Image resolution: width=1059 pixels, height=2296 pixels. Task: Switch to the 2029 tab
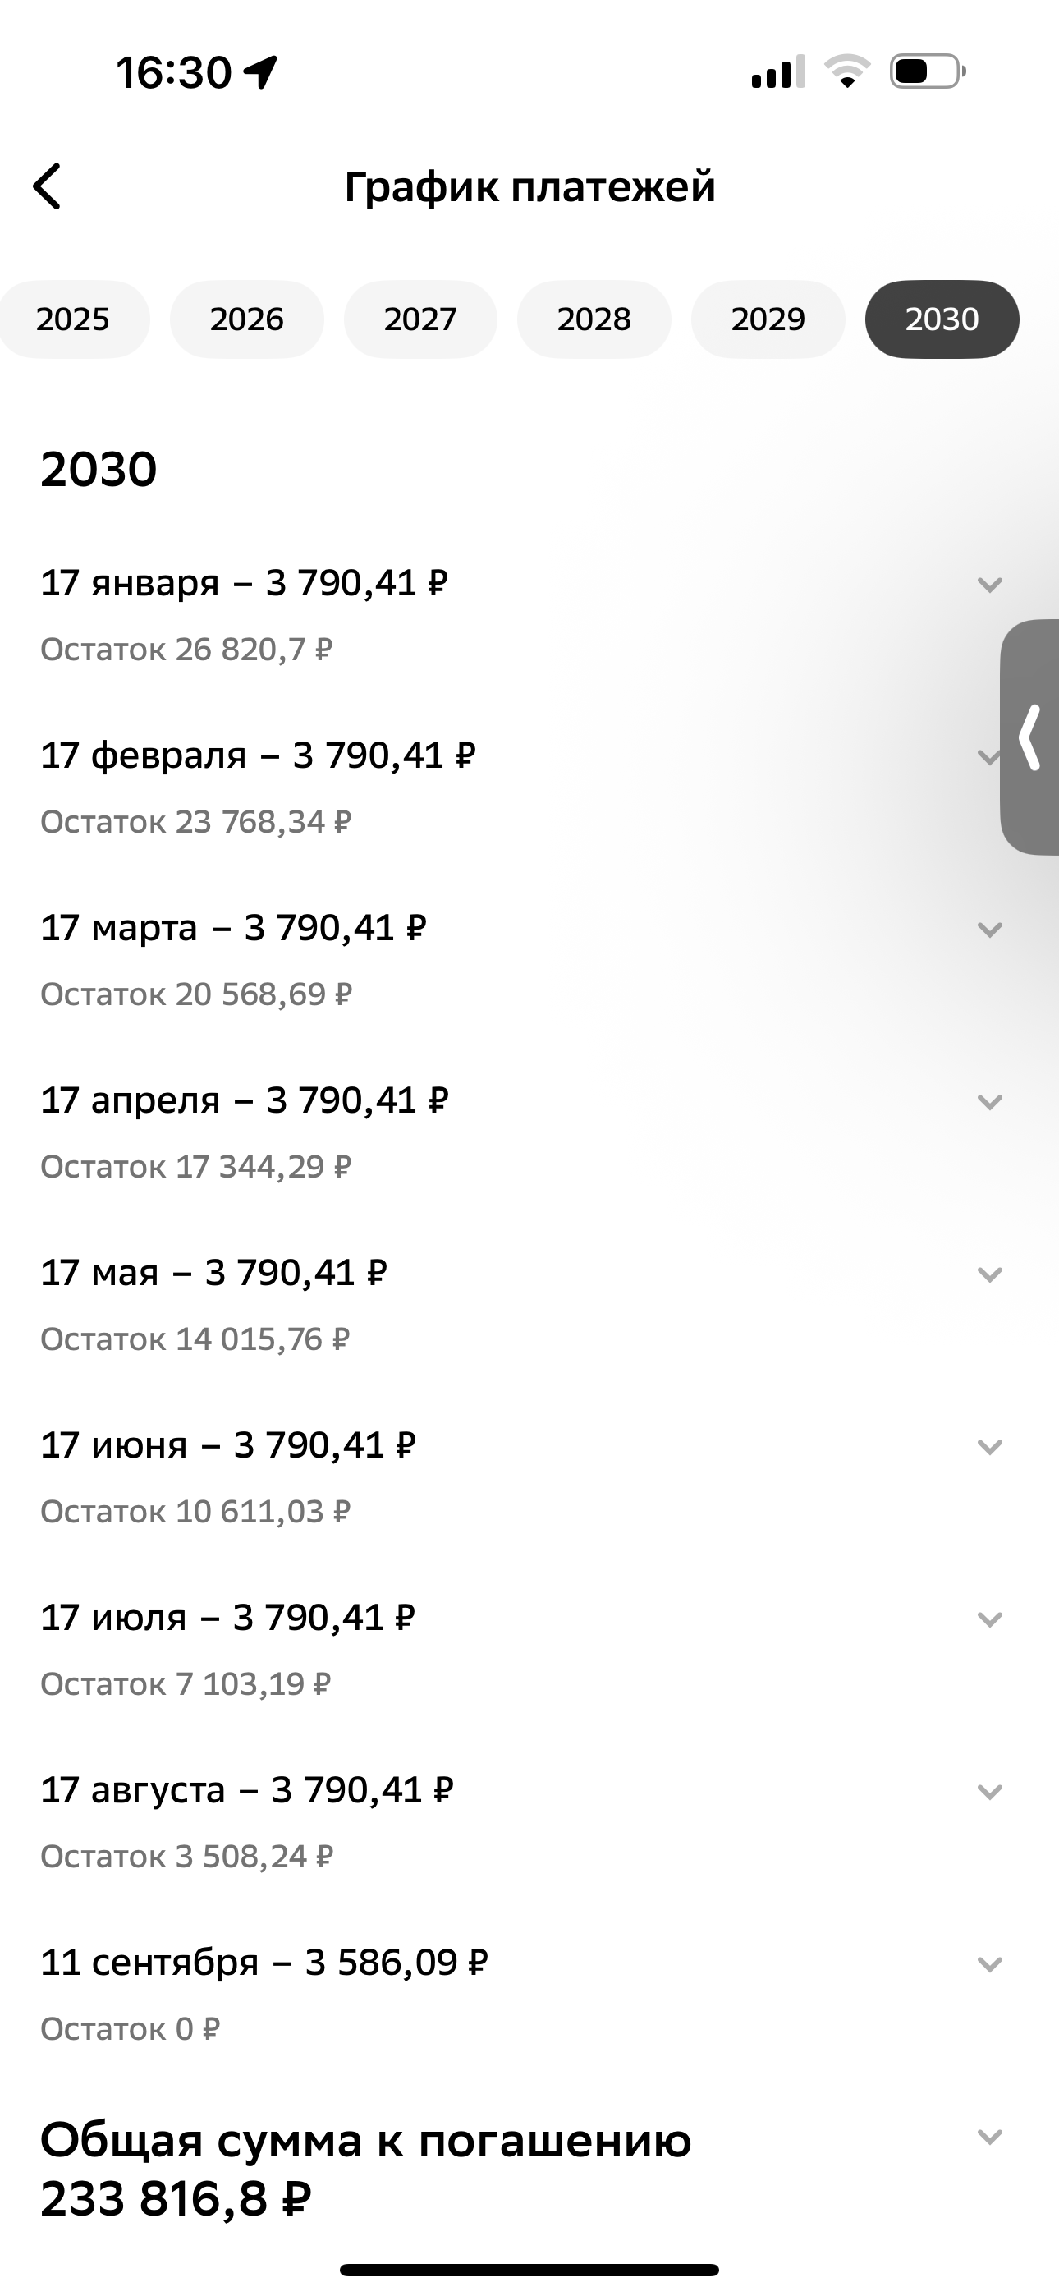(768, 319)
